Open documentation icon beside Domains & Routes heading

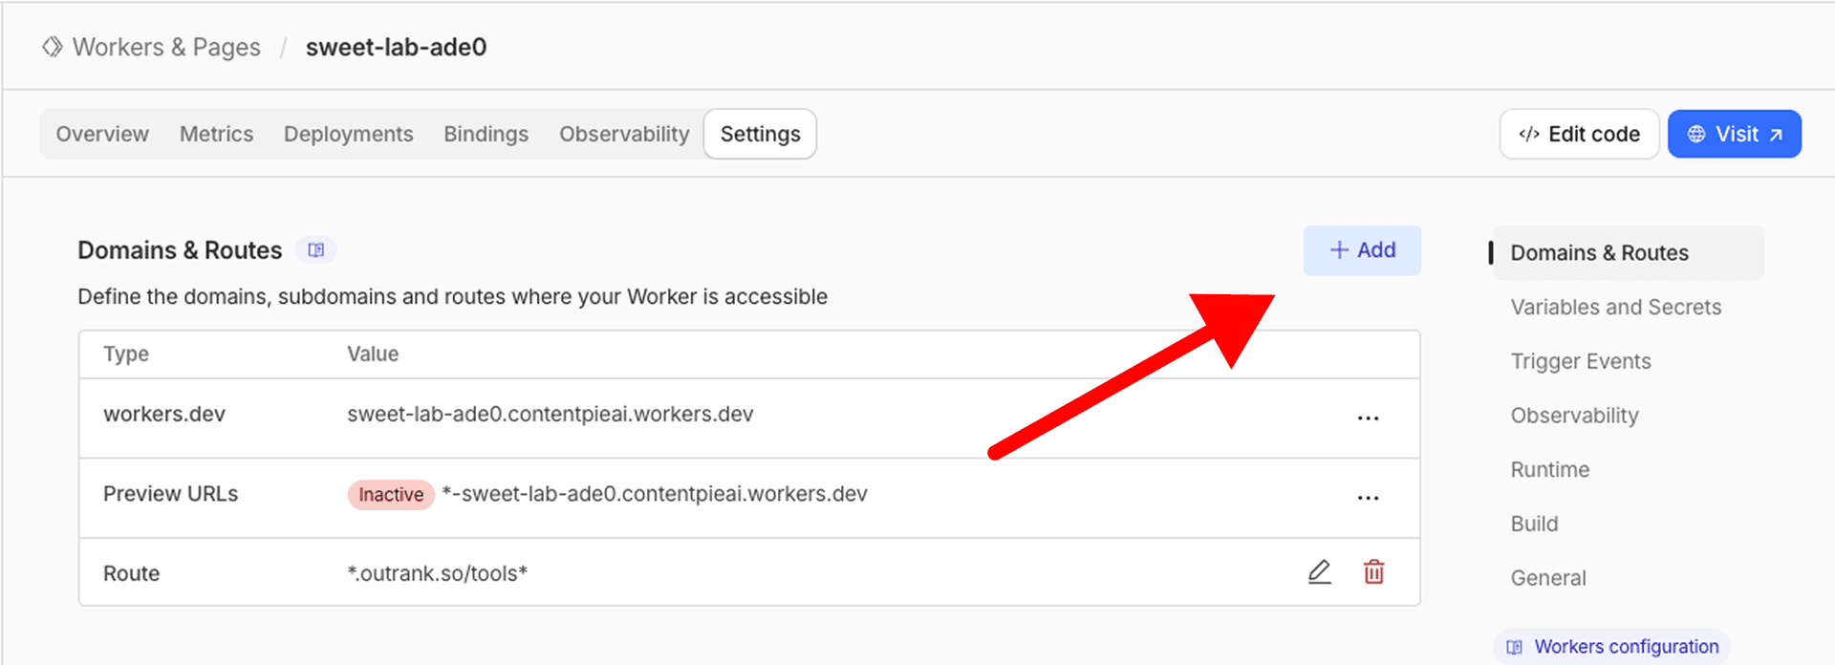pyautogui.click(x=315, y=249)
